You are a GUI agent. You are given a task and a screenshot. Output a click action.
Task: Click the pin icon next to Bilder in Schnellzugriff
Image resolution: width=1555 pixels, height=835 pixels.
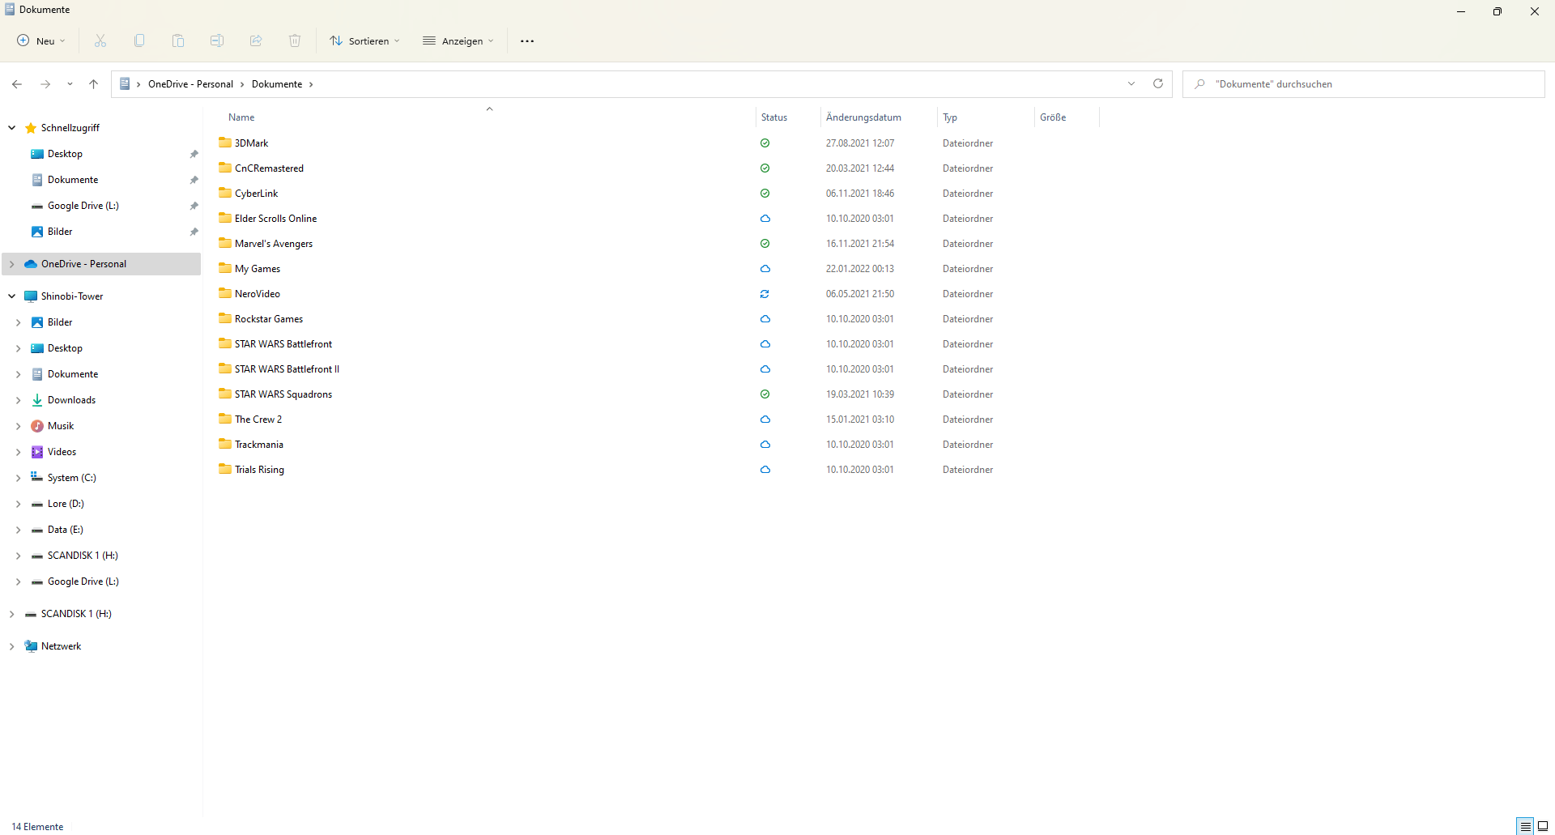point(194,232)
